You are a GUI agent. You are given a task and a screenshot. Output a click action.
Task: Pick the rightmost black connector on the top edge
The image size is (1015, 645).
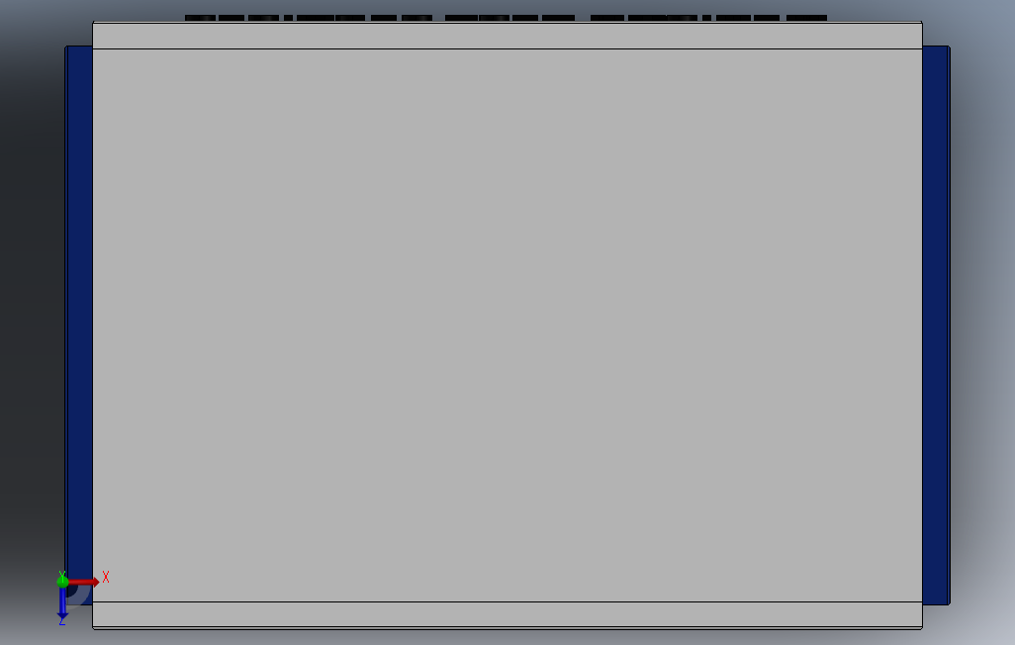[x=806, y=18]
